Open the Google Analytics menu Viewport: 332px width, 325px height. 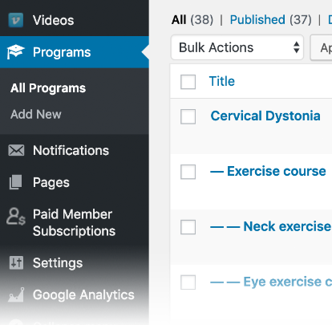point(83,295)
